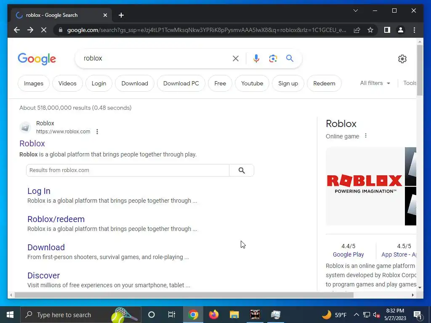Select the Download PC filter chip
Image resolution: width=431 pixels, height=323 pixels.
pos(181,83)
